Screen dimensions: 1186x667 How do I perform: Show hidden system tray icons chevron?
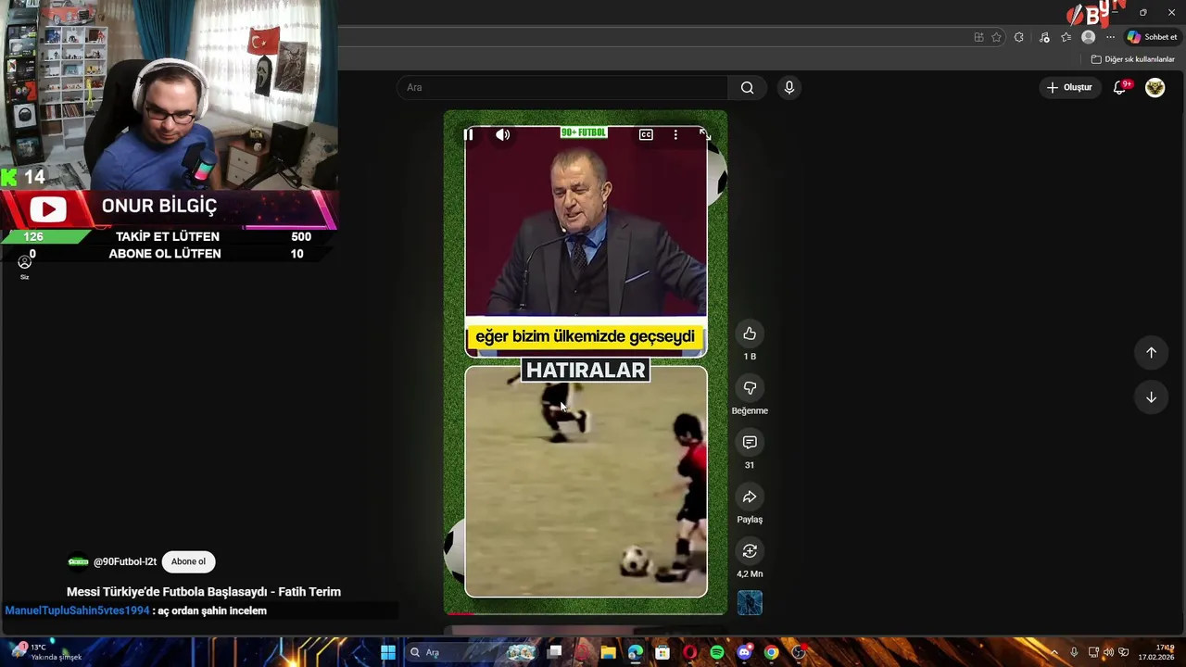[1054, 652]
